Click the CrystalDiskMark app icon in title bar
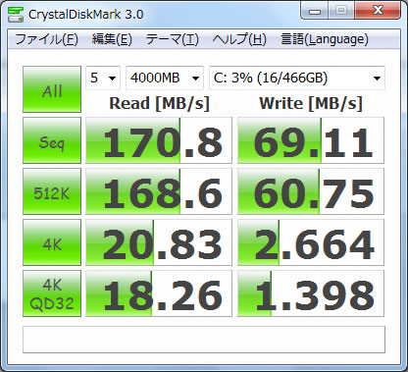 tap(16, 14)
